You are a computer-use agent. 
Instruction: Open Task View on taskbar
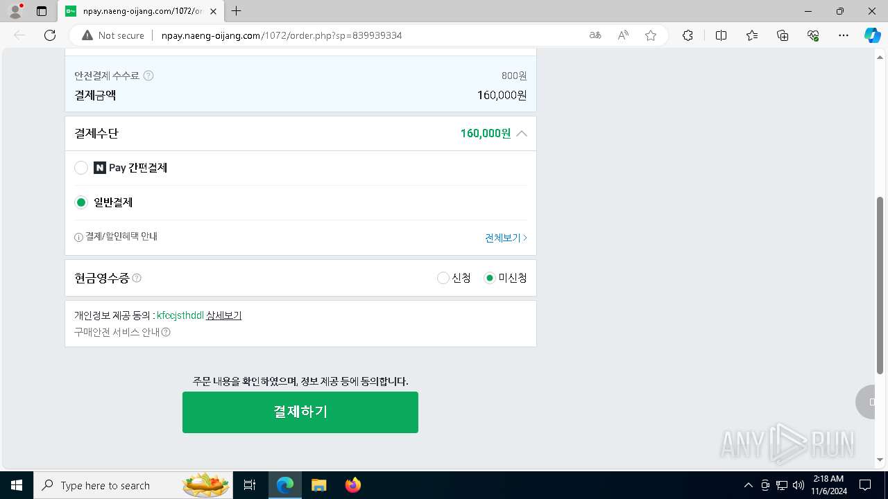[250, 485]
